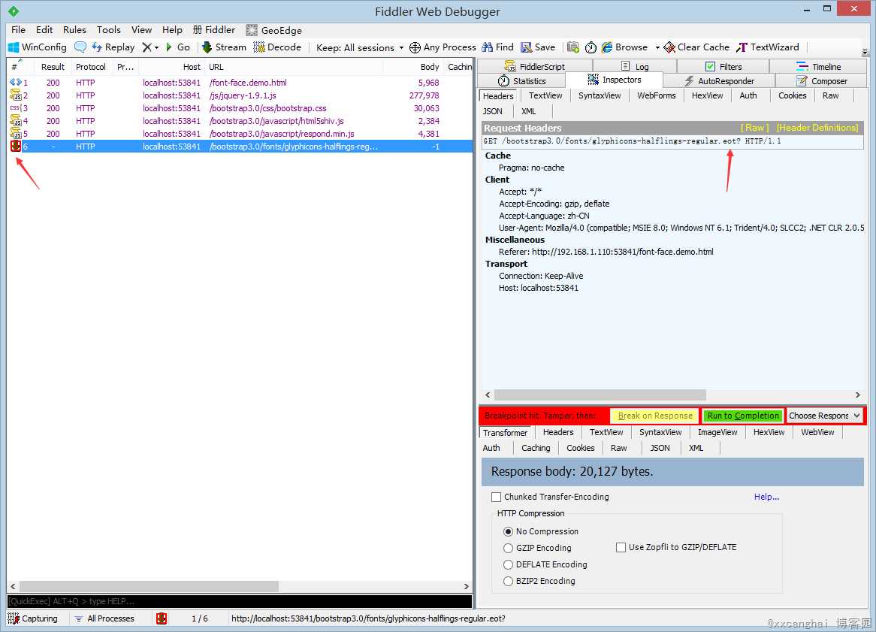Open the GeoEdge menu icon

(x=252, y=30)
